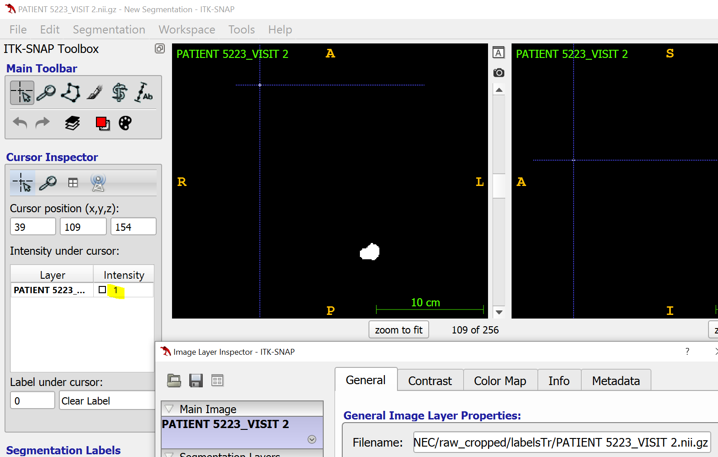Click the axial slice scrollbar down arrow
This screenshot has width=718, height=457.
click(499, 312)
